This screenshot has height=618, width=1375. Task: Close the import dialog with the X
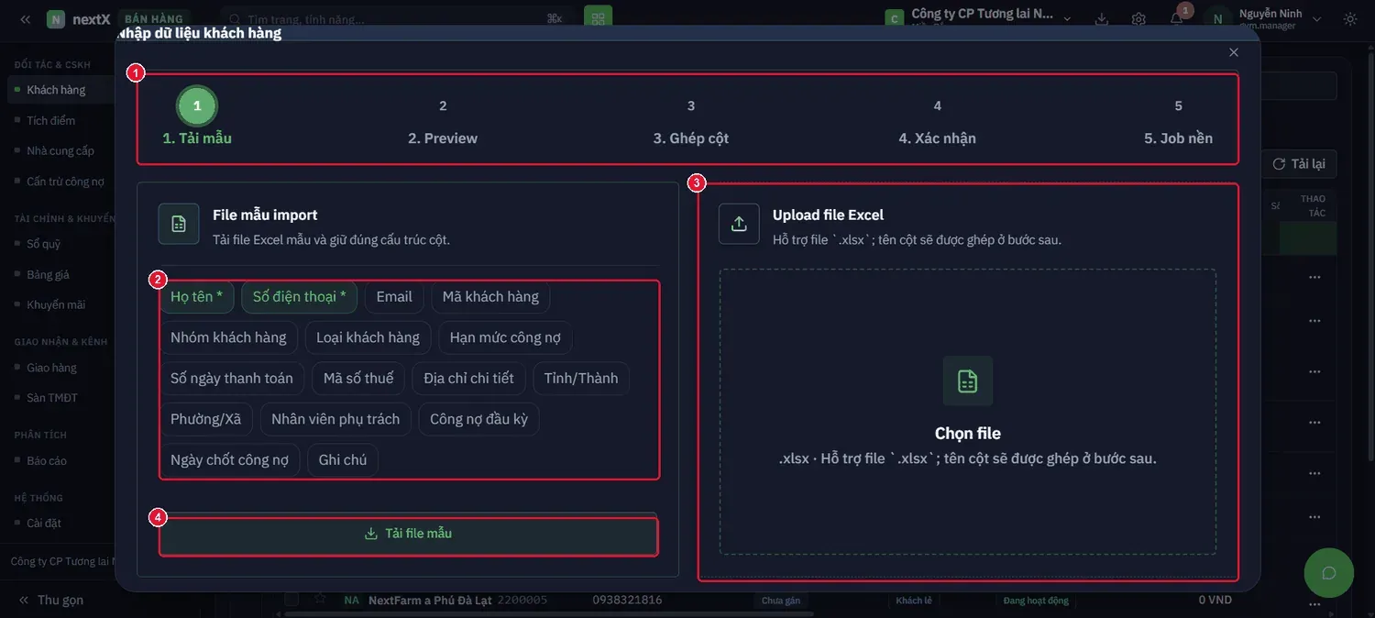(1234, 53)
